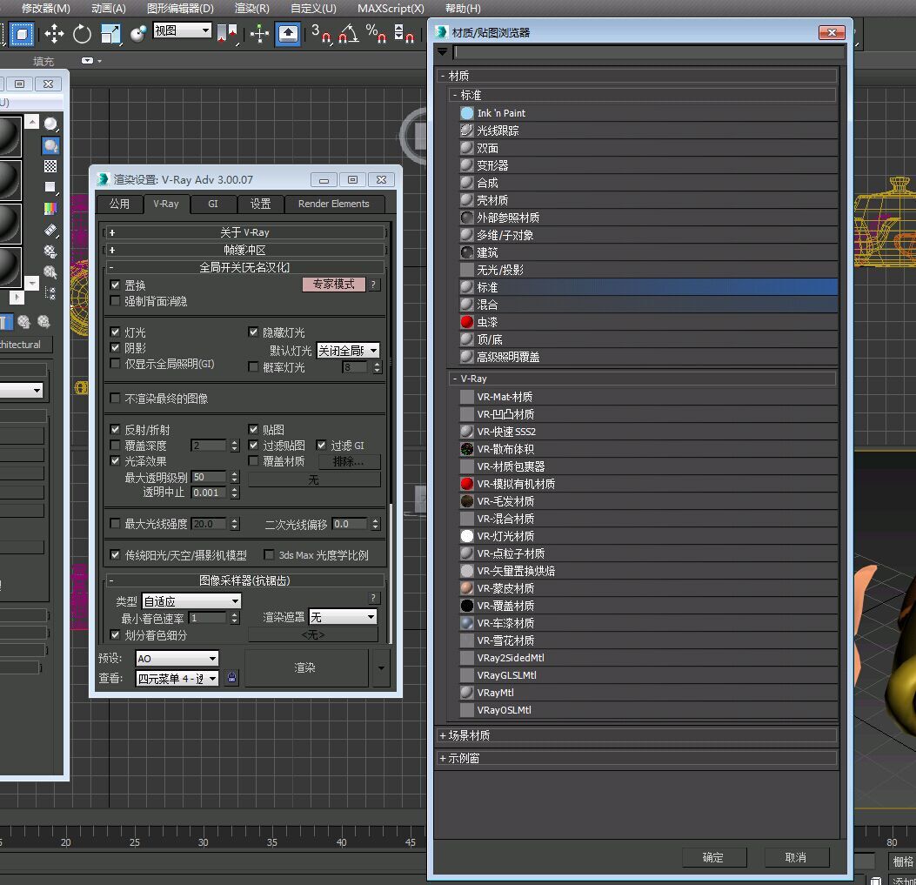
Task: Expand the 示例窗 group
Action: (637, 758)
